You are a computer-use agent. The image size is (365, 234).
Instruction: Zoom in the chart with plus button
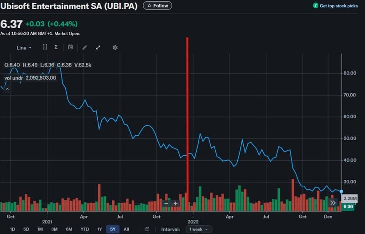point(176,203)
